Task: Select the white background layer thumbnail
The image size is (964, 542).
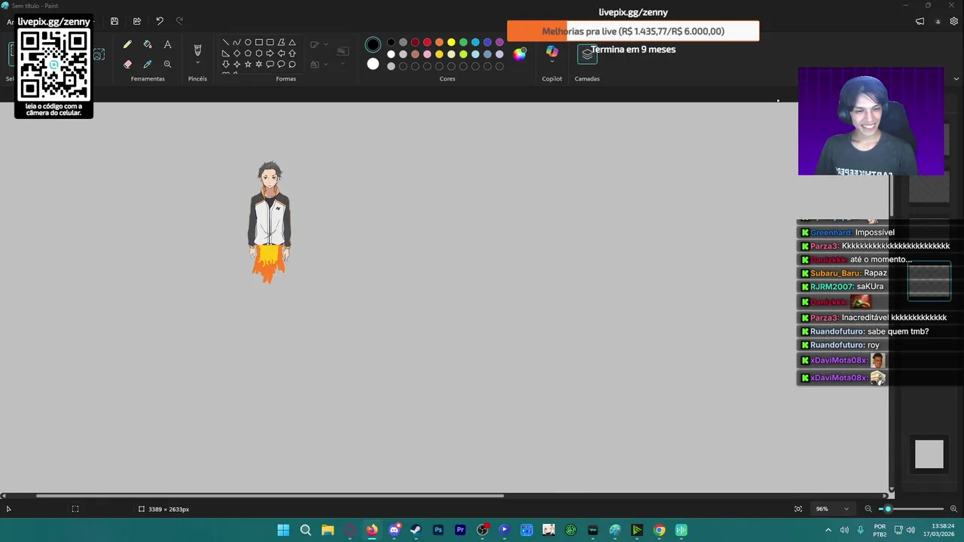Action: [x=929, y=455]
